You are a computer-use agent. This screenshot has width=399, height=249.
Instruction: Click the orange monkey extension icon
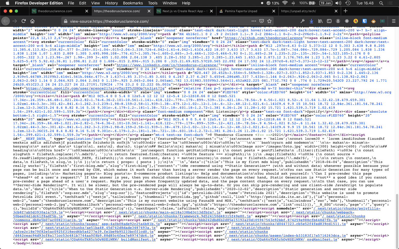point(374,21)
